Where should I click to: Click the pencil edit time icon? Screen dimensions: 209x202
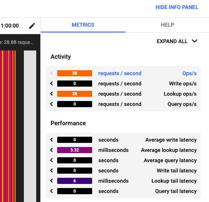[x=32, y=26]
